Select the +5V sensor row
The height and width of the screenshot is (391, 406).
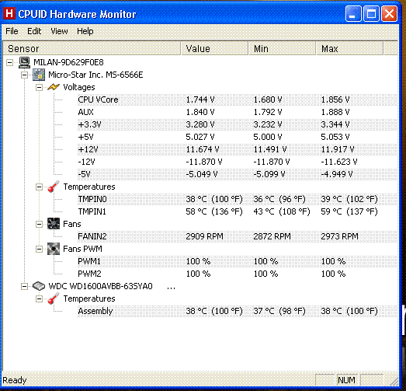237,137
